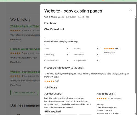Click the Business manager heading
Image resolution: width=137 pixels, height=115 pixels.
point(25,105)
